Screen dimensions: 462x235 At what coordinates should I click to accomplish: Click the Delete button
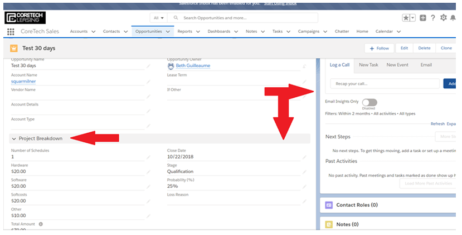point(424,48)
